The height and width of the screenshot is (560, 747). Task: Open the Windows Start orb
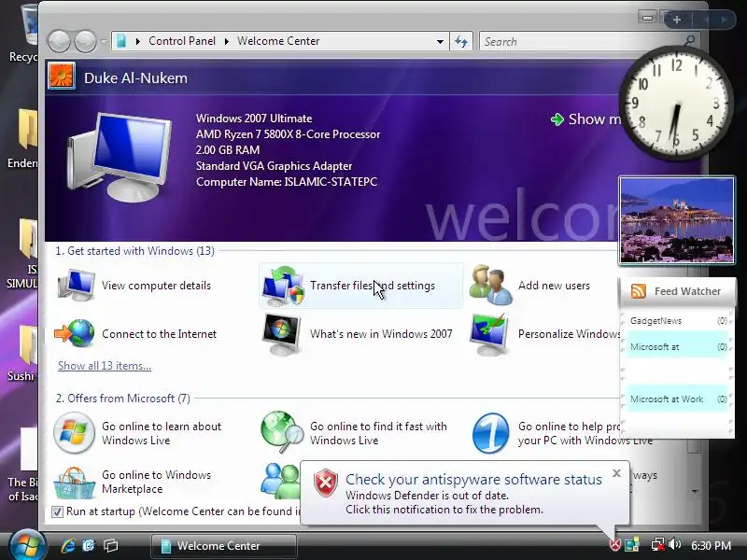(x=27, y=545)
